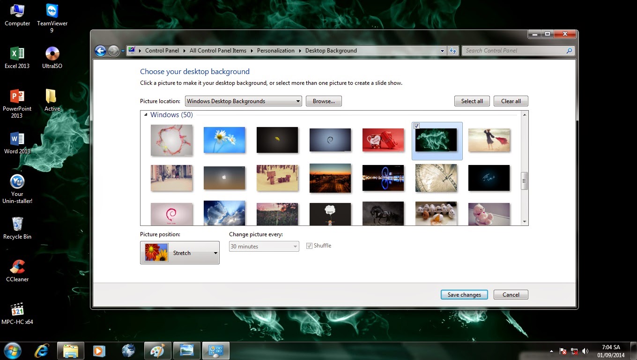This screenshot has width=637, height=360.
Task: Click the refresh icon beside address bar
Action: coord(453,51)
